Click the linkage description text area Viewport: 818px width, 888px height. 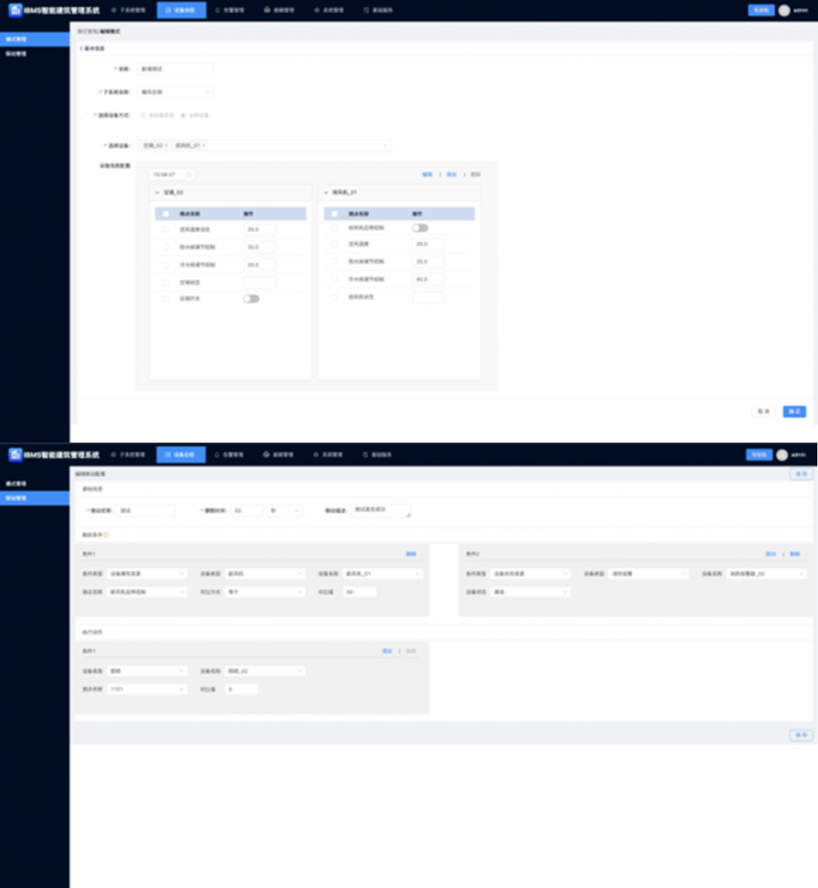tap(380, 510)
